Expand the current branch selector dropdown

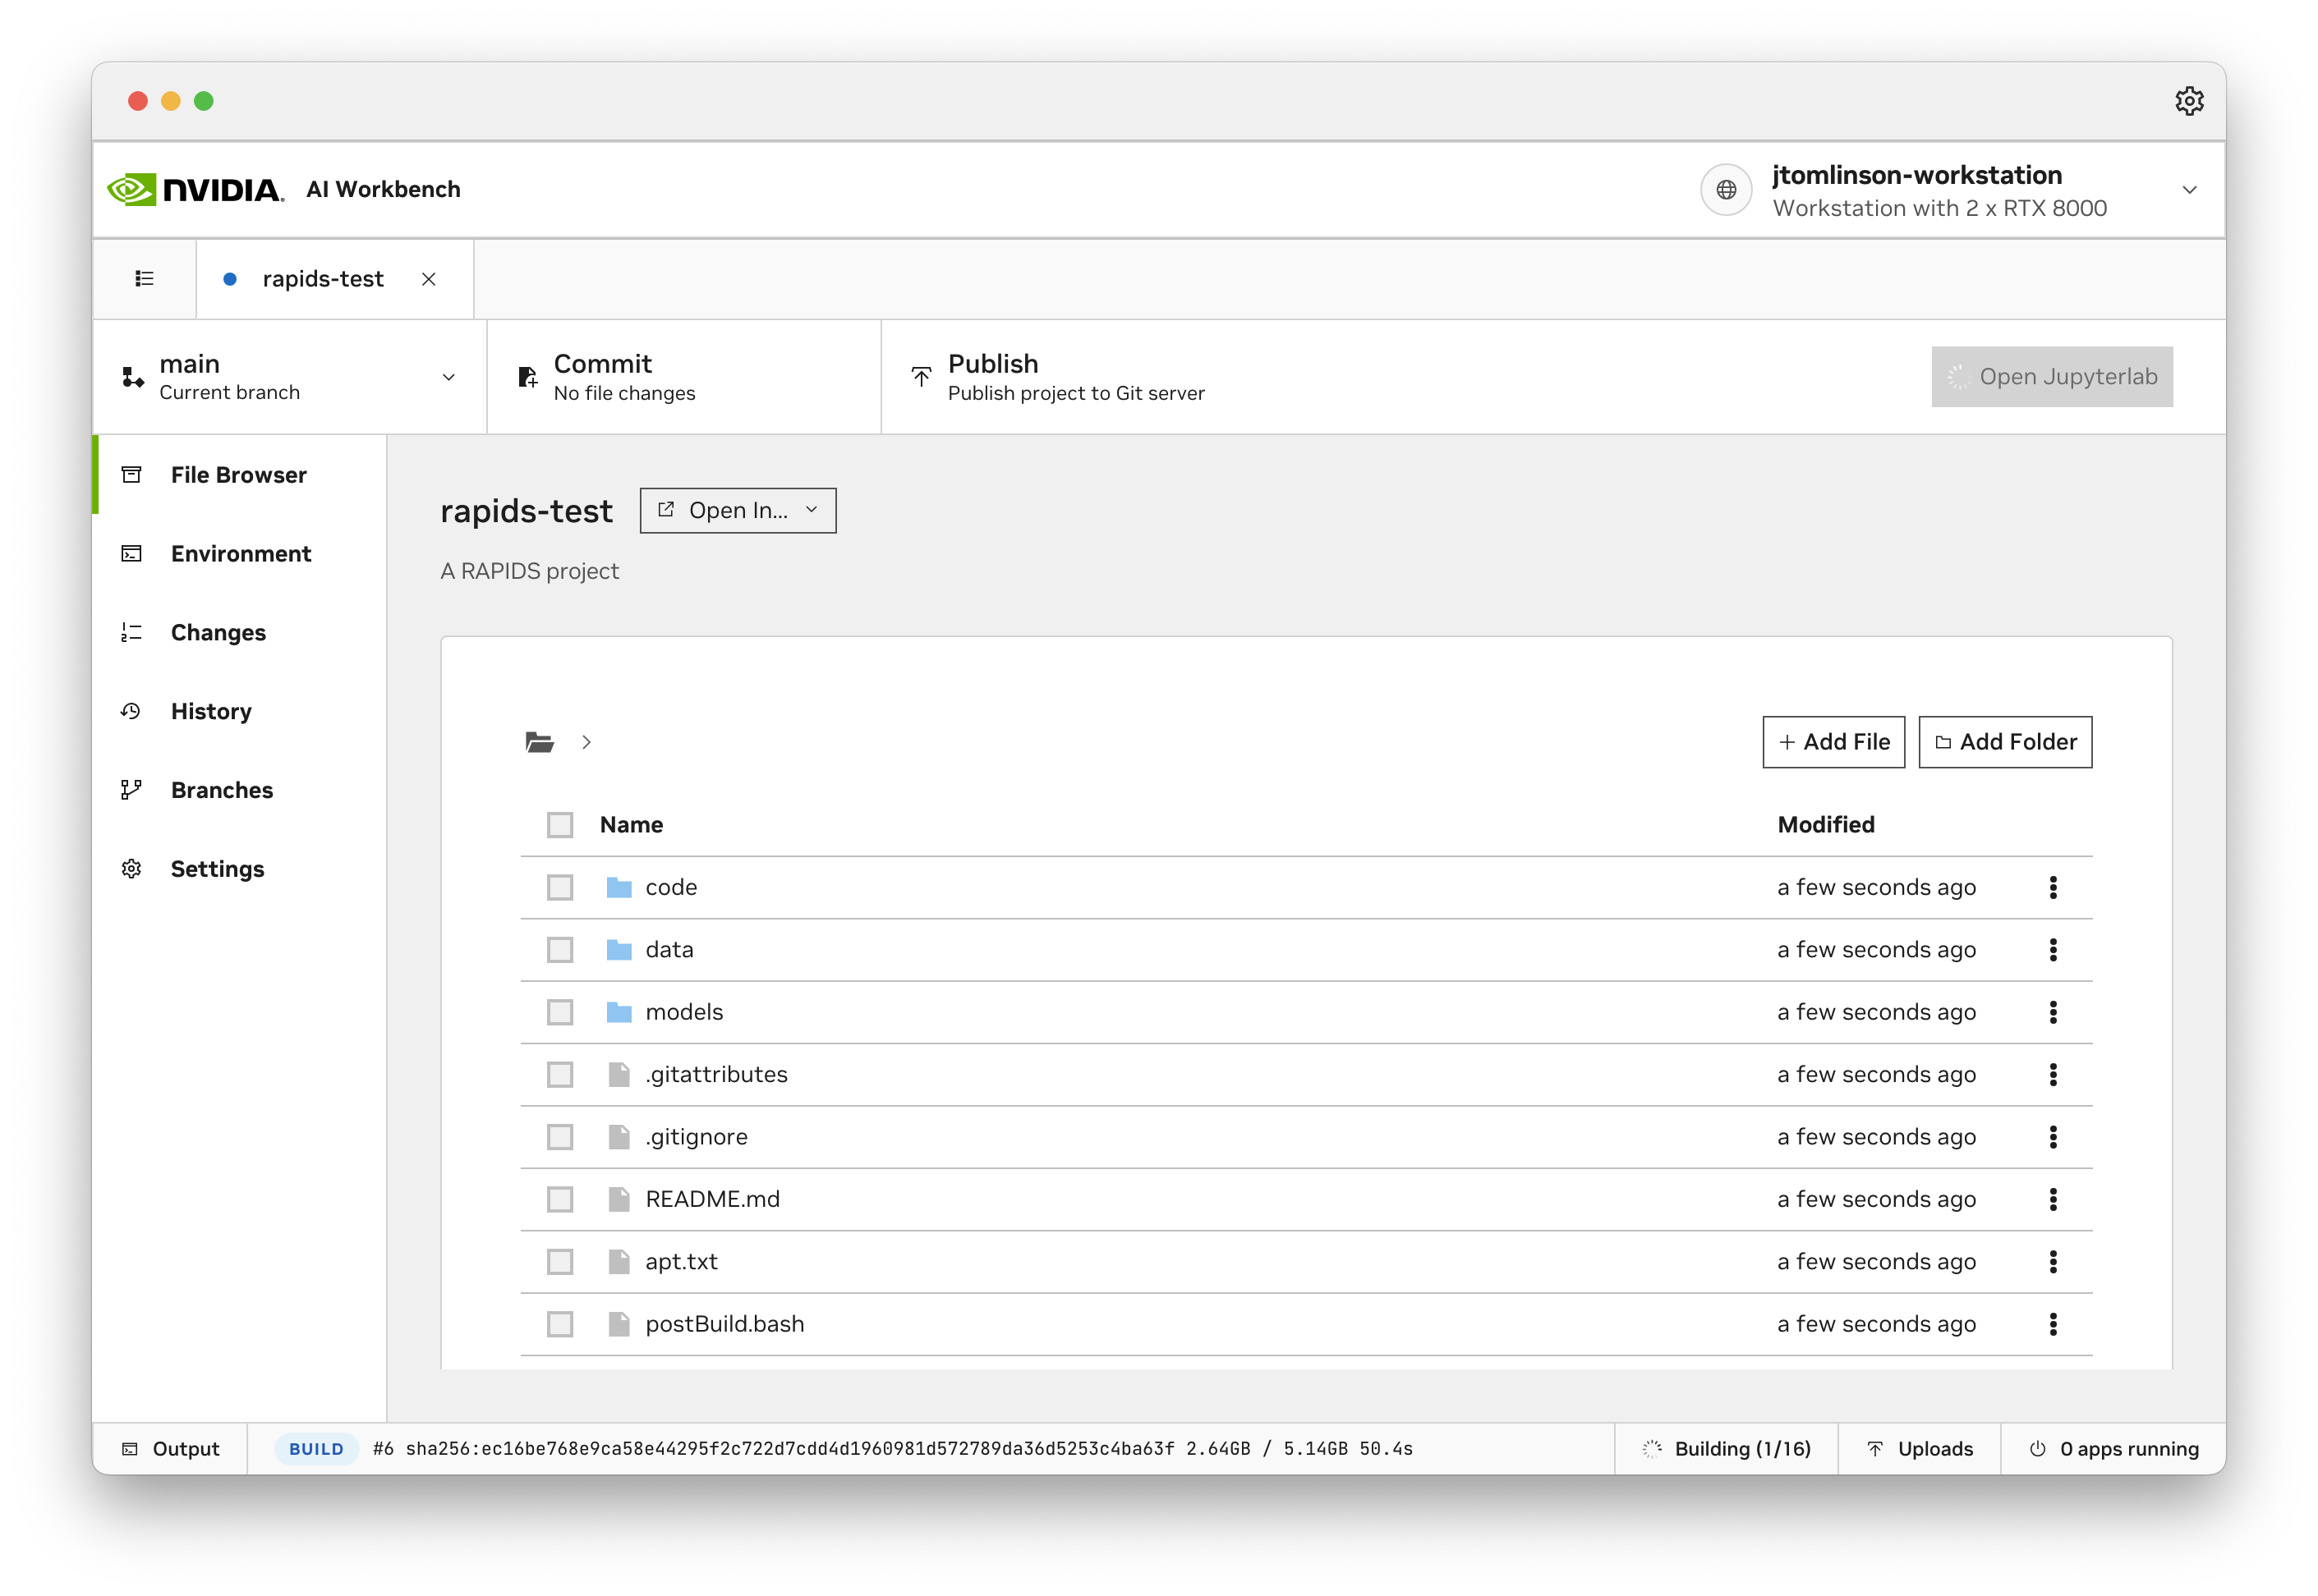pyautogui.click(x=447, y=377)
